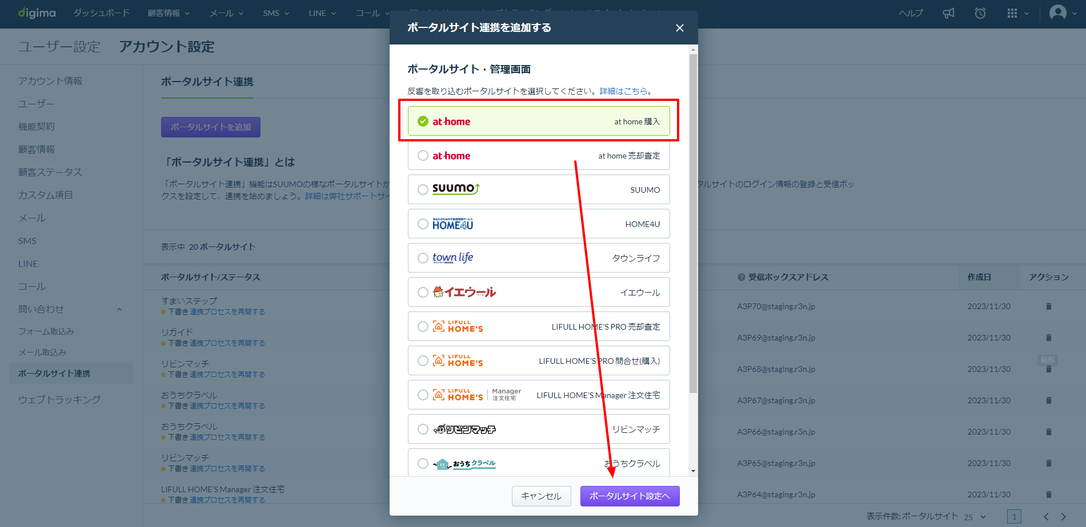1086x527 pixels.
Task: Open the SMS top menu dropdown
Action: coord(276,13)
